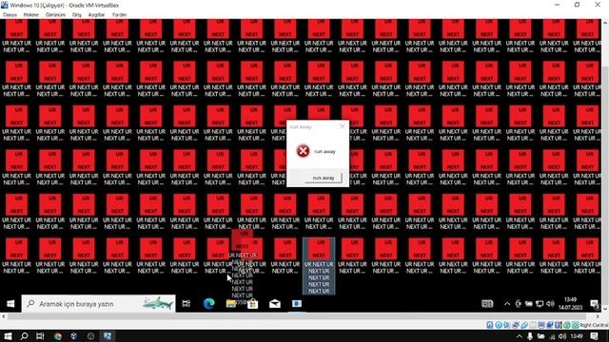Open the guest notification center

(x=594, y=304)
